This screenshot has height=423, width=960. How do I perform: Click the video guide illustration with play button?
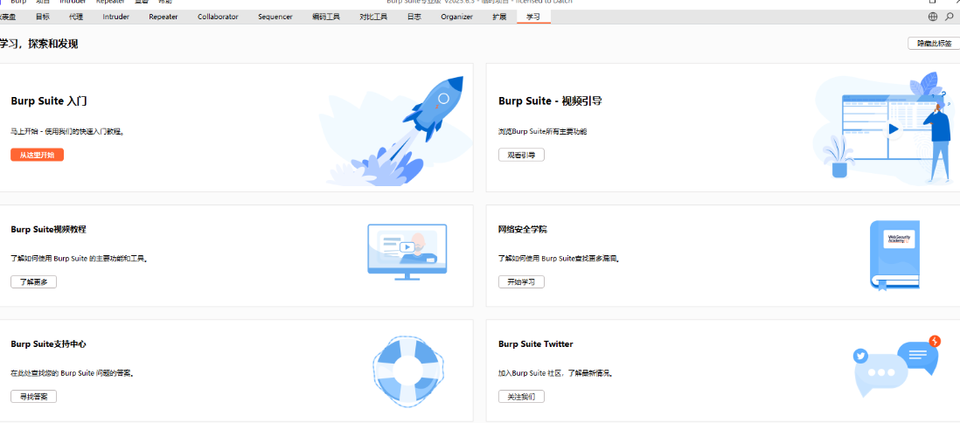883,128
